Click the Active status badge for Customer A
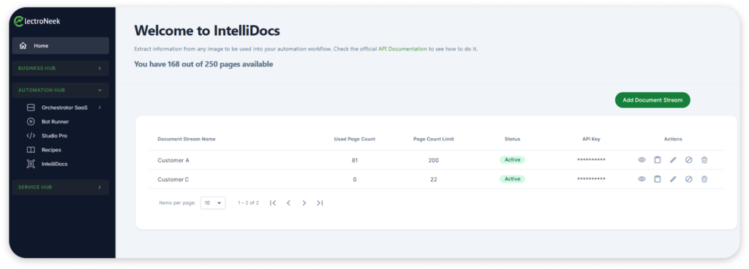The height and width of the screenshot is (269, 749). coord(512,160)
